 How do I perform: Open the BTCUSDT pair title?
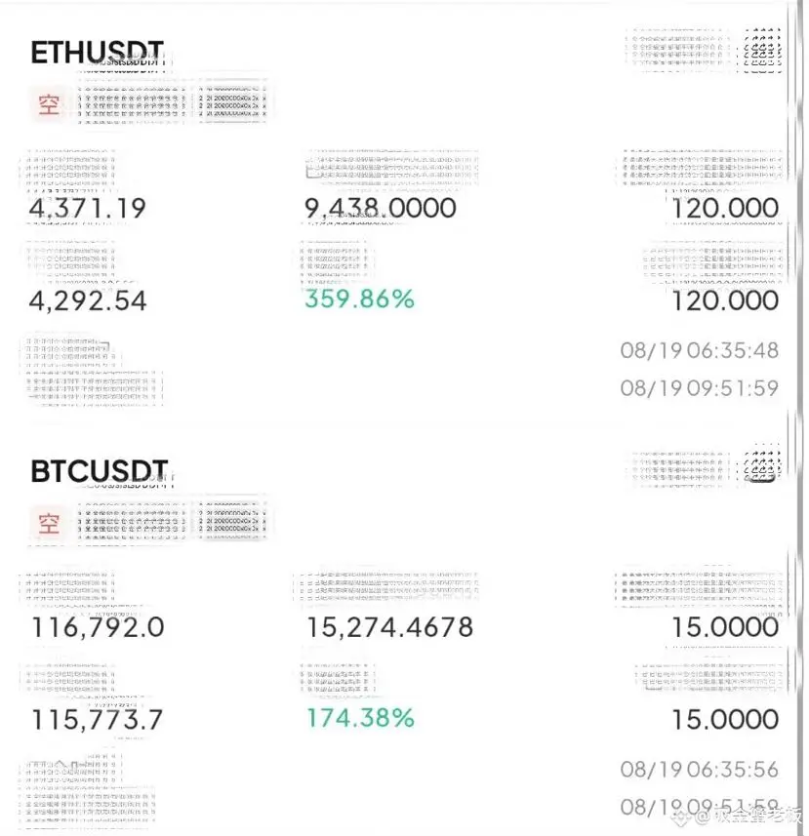tap(100, 471)
